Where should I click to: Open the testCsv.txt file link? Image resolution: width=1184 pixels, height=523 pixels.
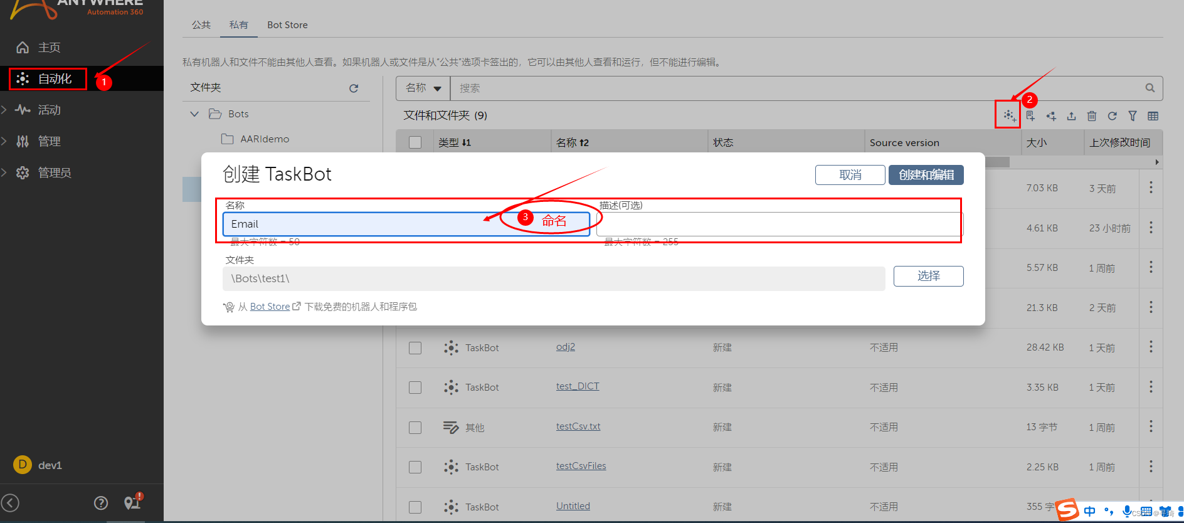click(x=578, y=426)
